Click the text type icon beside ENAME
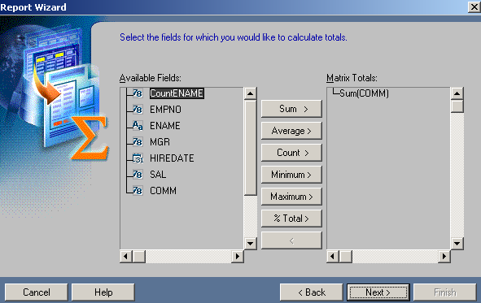 click(x=138, y=125)
